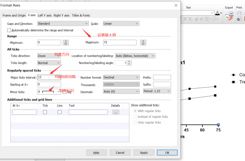Check the Line box in additional ticks
The width and height of the screenshot is (245, 161).
click(x=59, y=112)
